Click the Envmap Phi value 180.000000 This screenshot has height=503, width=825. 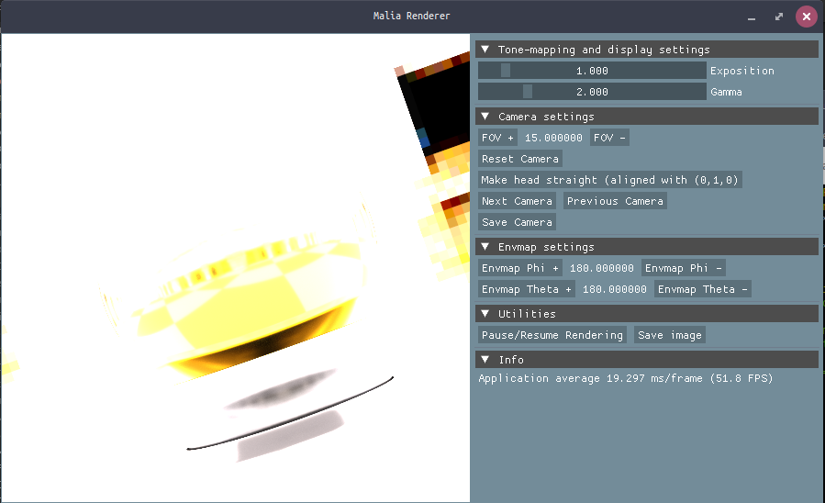coord(602,268)
